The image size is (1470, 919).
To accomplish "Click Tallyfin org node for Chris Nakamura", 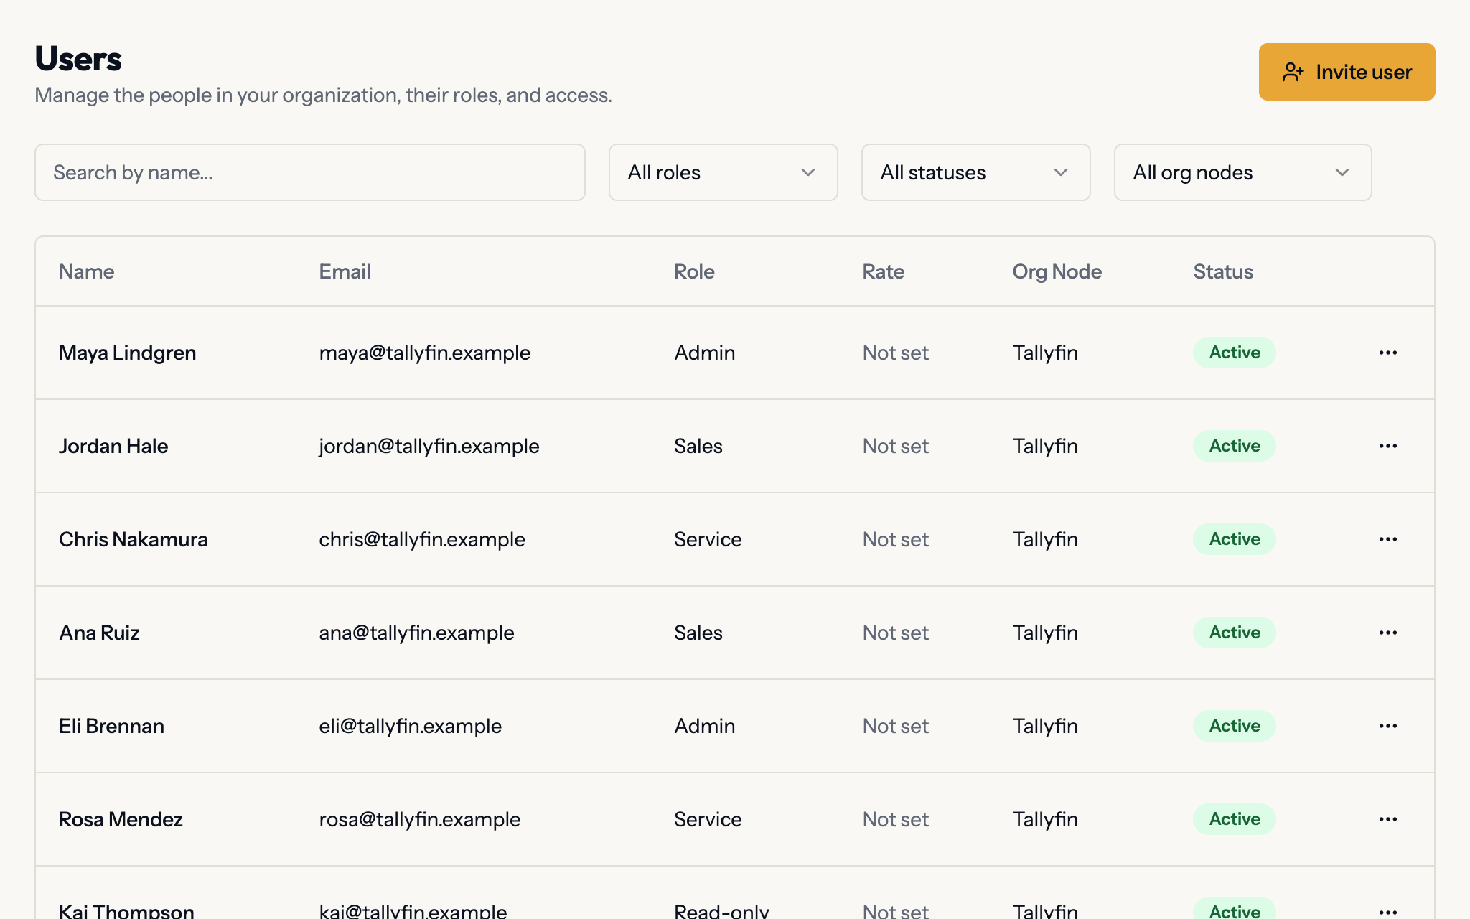I will click(x=1045, y=539).
